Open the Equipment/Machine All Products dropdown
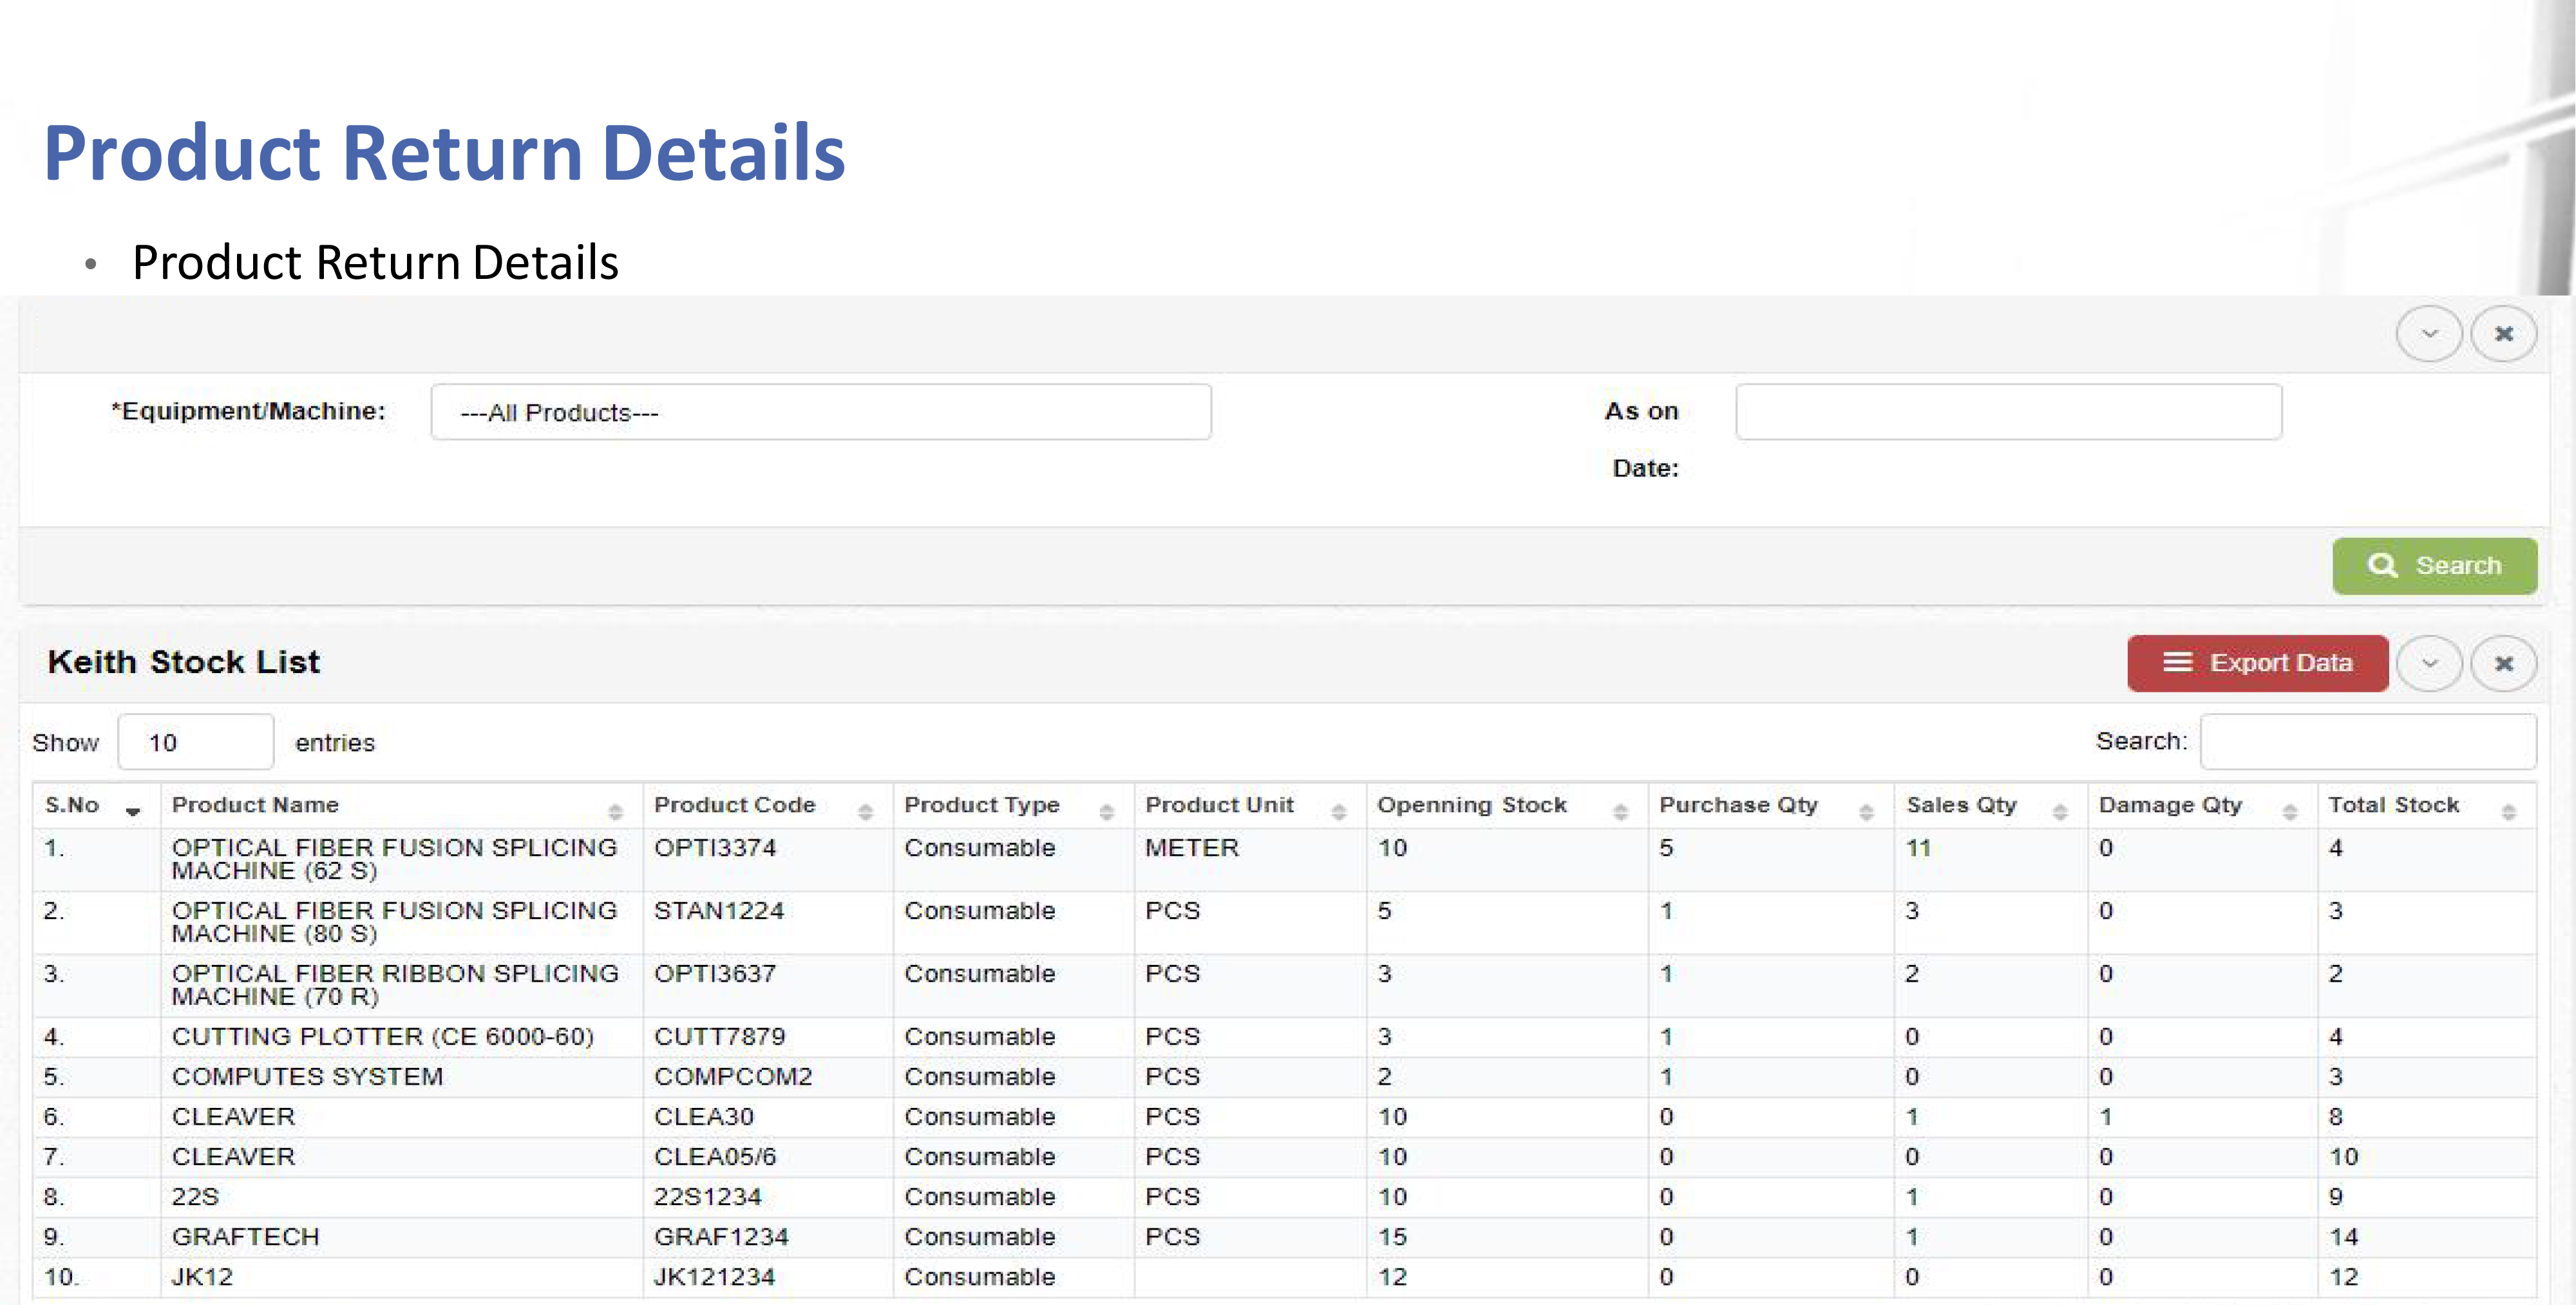 coord(820,412)
